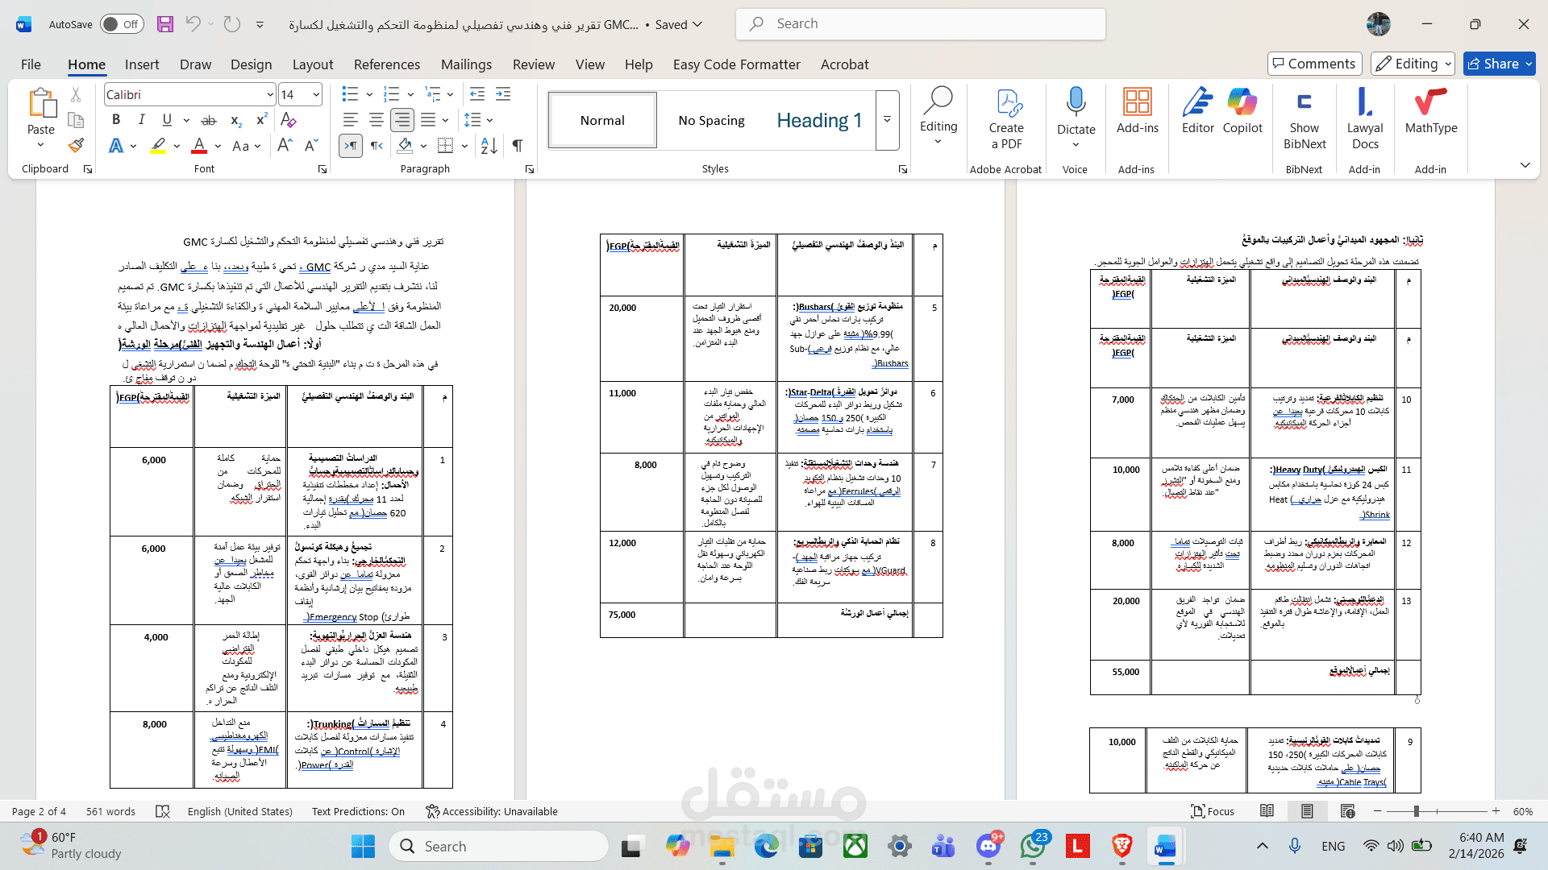
Task: Open the Comments panel
Action: point(1314,64)
